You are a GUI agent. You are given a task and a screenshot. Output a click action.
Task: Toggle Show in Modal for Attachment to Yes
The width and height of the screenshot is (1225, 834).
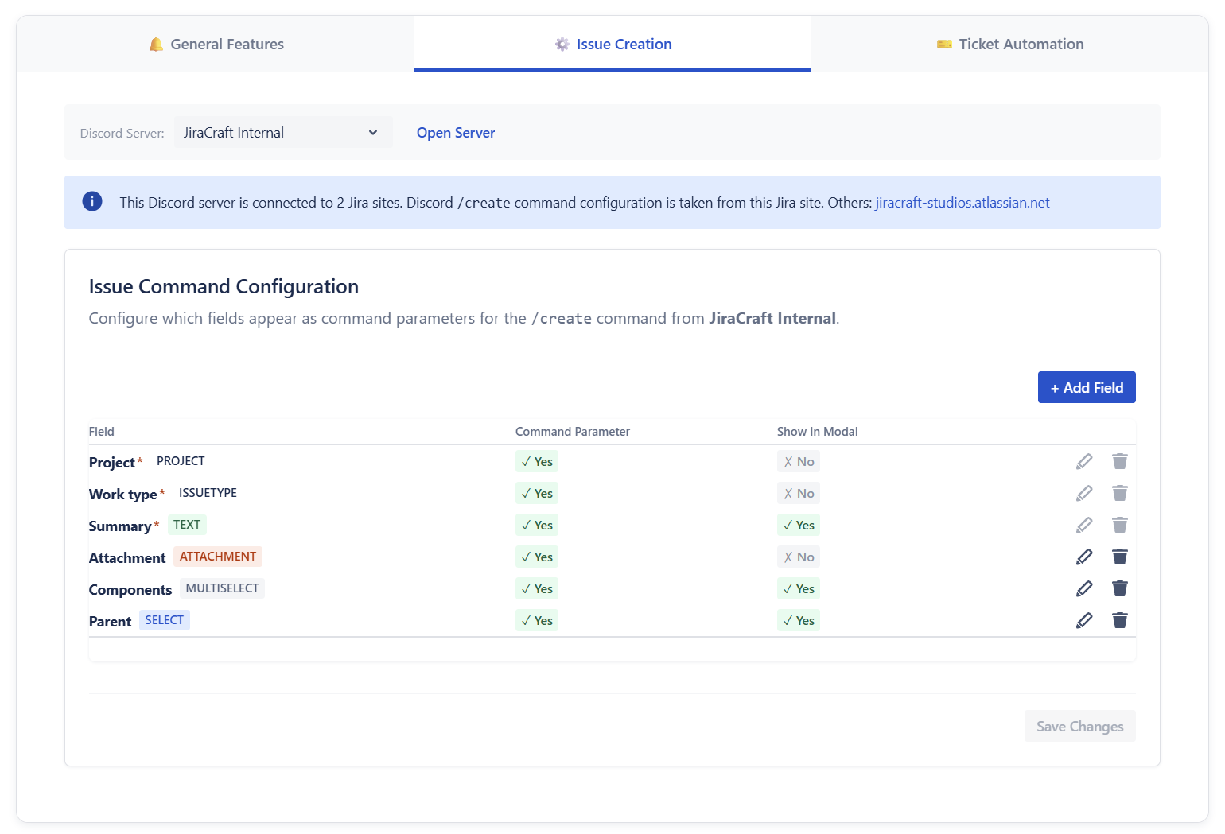pyautogui.click(x=798, y=557)
